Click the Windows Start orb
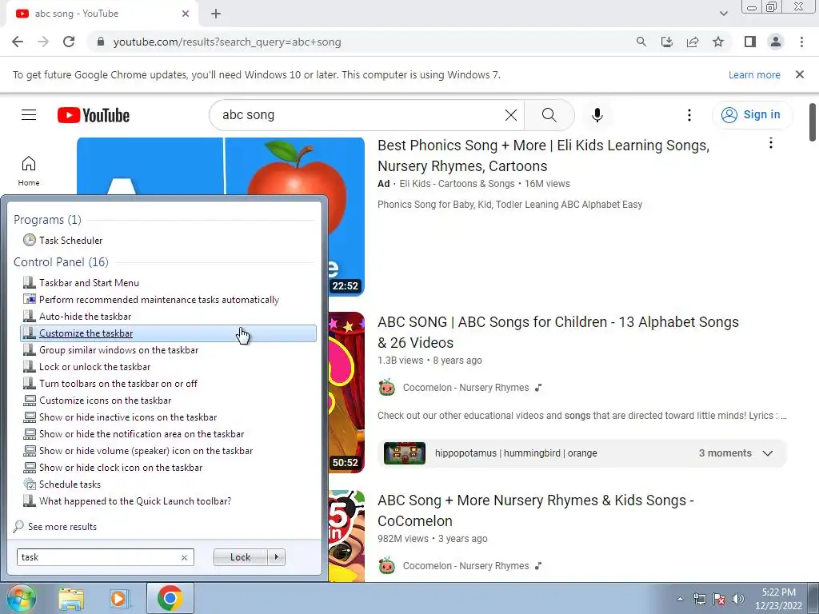The height and width of the screenshot is (614, 819). pos(20,598)
